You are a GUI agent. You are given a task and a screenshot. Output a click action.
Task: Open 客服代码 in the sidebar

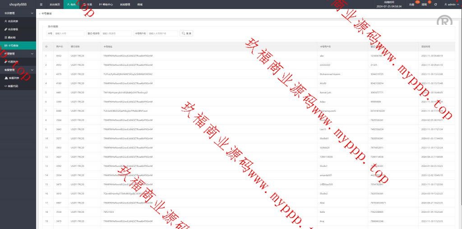13,86
